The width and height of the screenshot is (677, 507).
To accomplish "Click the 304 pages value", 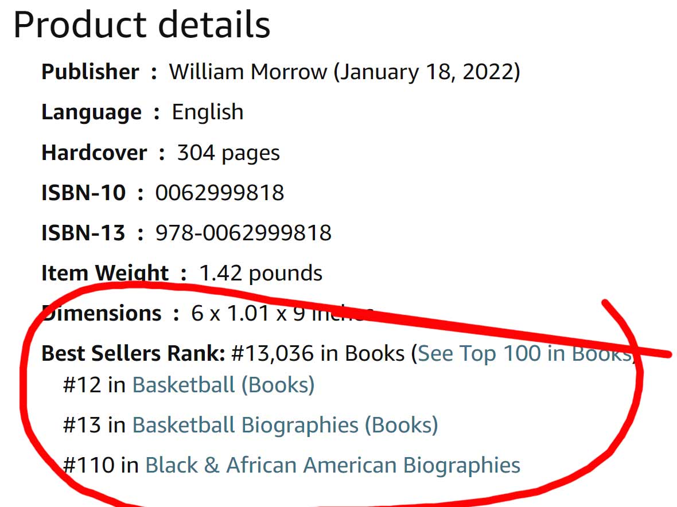I will [228, 153].
